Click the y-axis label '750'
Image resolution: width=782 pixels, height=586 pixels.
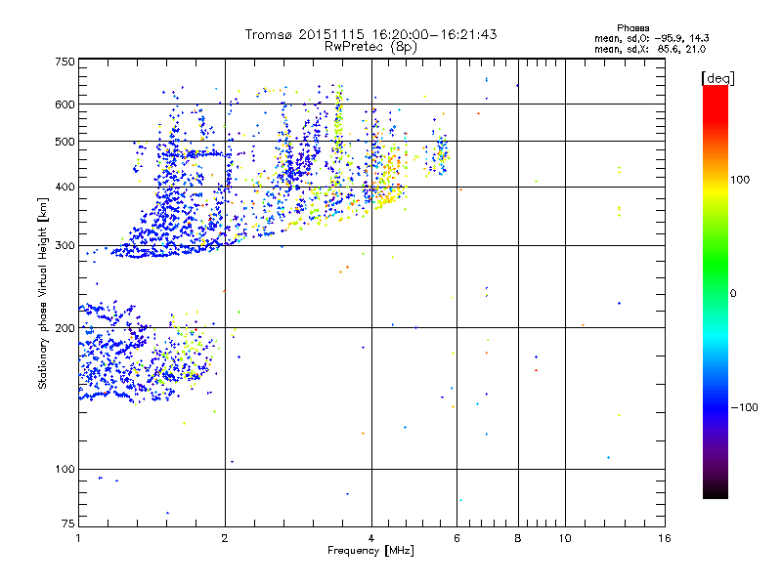click(65, 62)
